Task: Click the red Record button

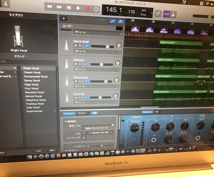Action: pos(87,8)
